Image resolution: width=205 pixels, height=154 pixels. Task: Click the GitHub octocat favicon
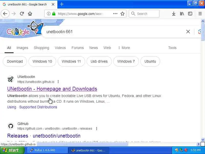pos(11,126)
